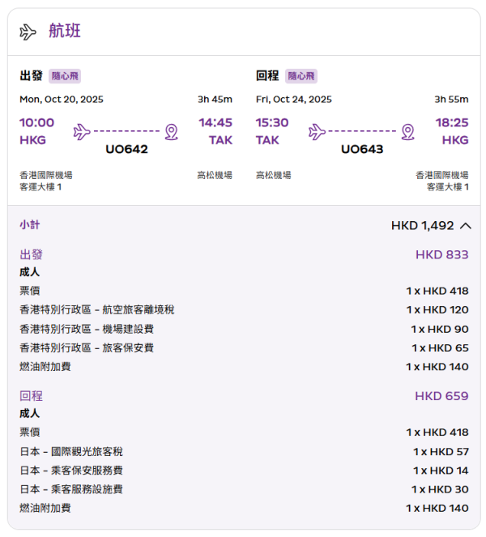This screenshot has height=537, width=486.
Task: Click the 1 x HKD 14 amount
Action: [x=441, y=471]
